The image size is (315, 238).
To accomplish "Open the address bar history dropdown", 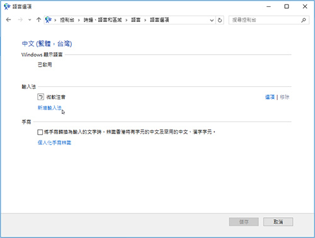I will 212,20.
